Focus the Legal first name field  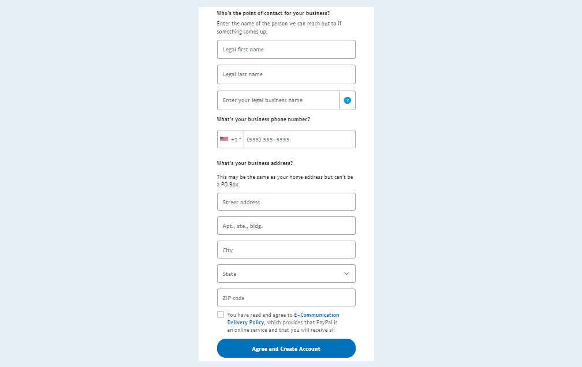[286, 50]
